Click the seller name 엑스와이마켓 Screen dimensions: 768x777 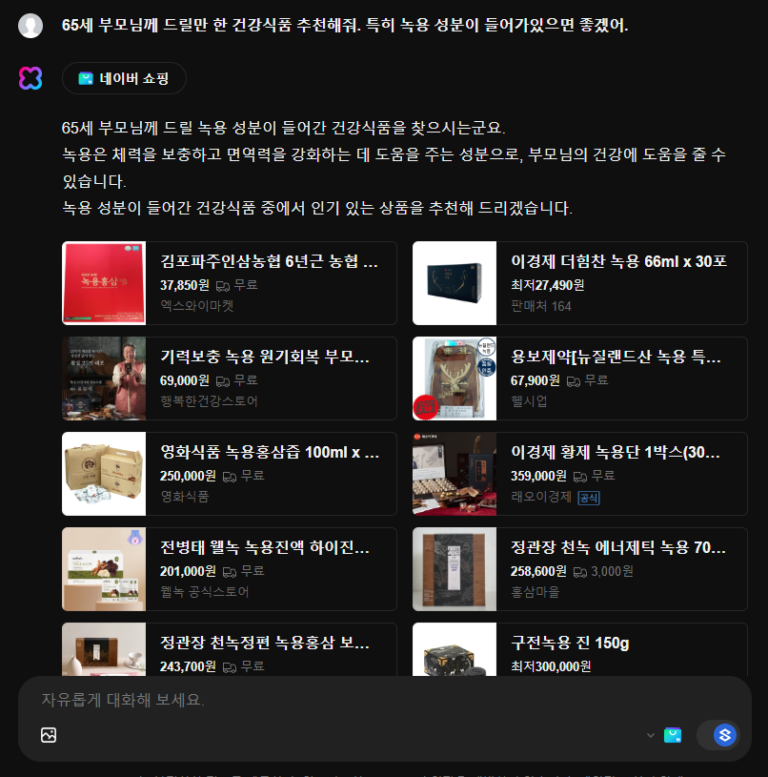point(196,306)
